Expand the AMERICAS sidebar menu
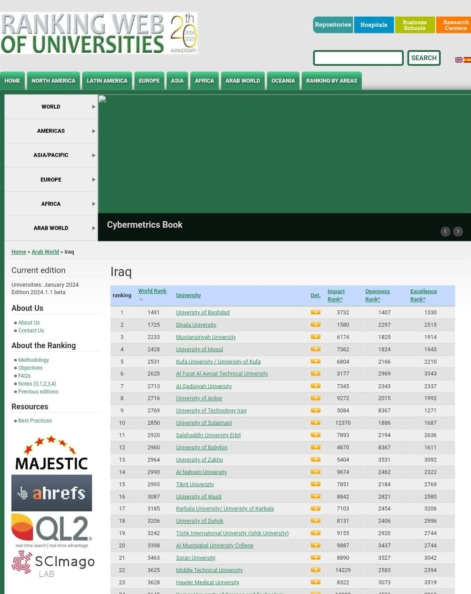 click(51, 131)
